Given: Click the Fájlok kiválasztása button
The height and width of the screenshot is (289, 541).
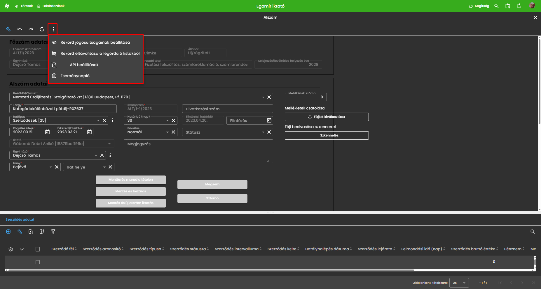Looking at the screenshot, I should coord(327,117).
